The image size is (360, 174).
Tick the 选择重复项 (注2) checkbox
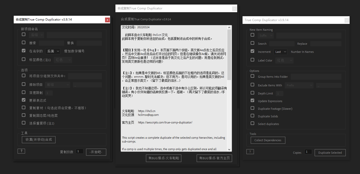24,123
